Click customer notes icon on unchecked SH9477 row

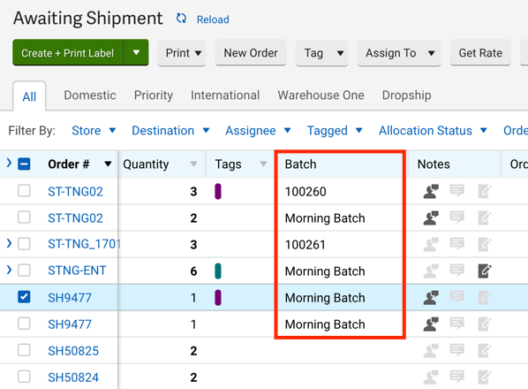click(431, 324)
